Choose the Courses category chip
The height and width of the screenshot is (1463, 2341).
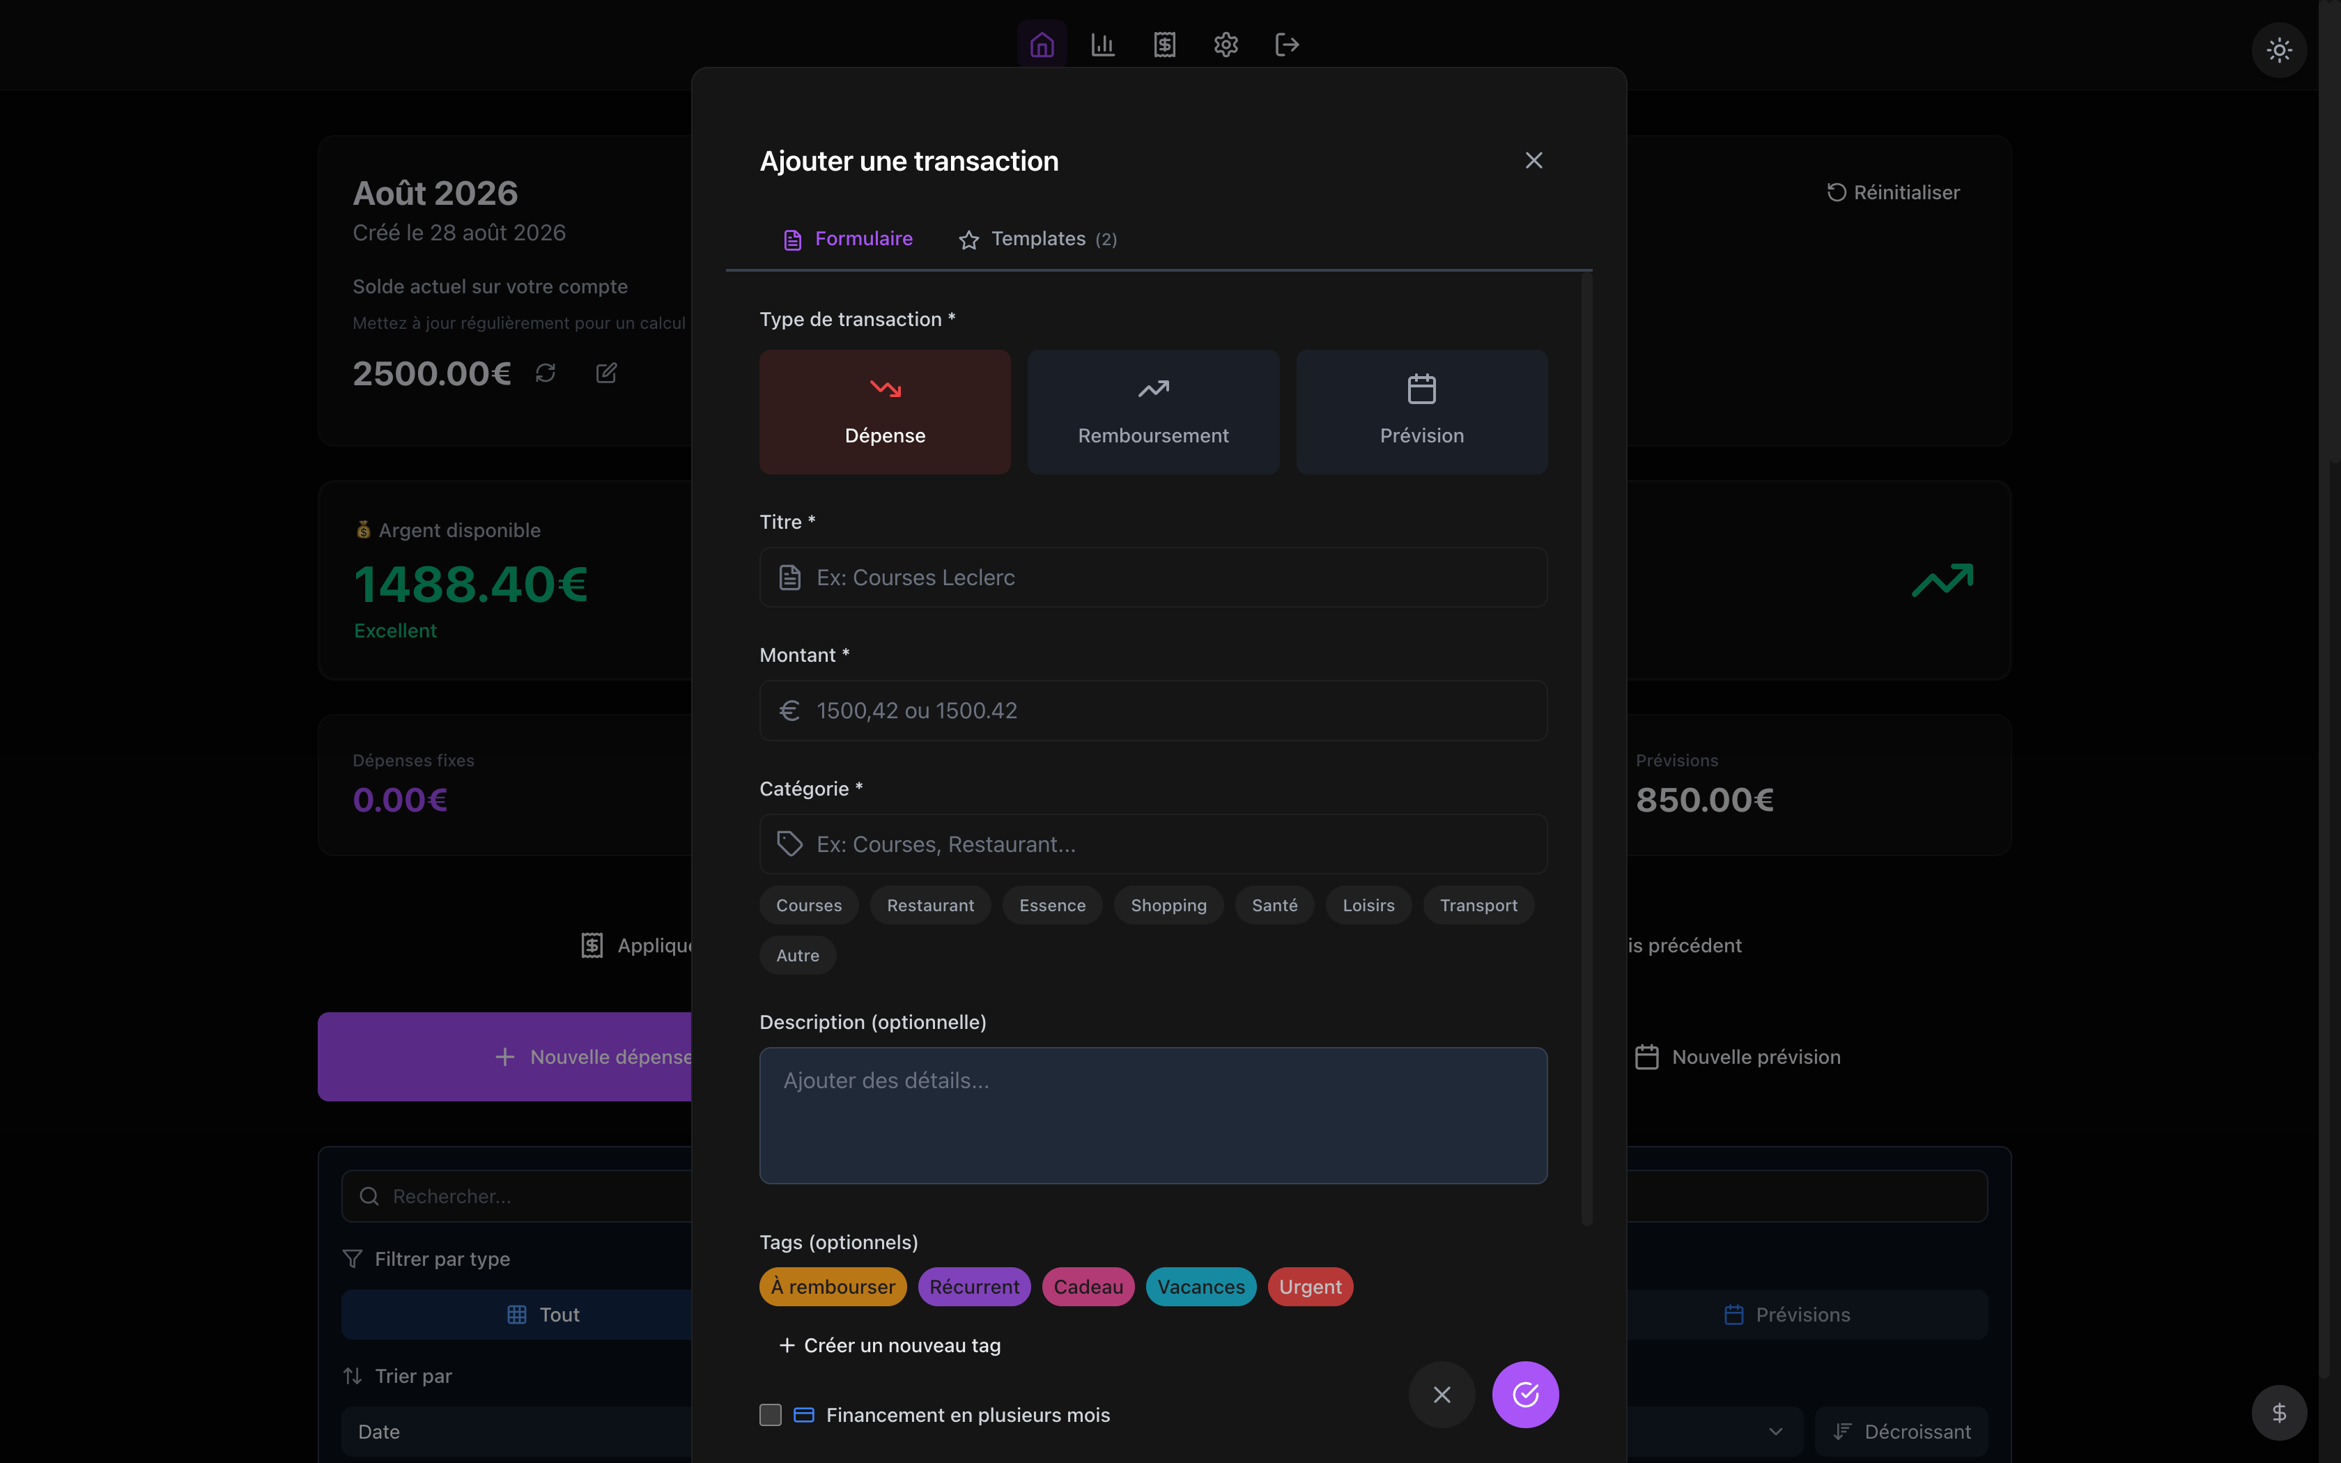tap(809, 906)
